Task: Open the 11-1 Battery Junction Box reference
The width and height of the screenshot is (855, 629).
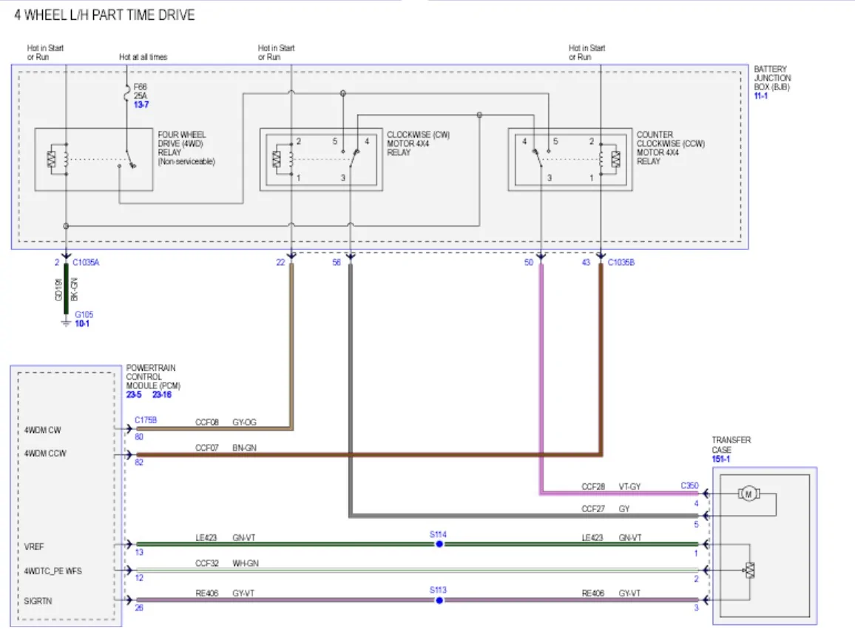Action: pyautogui.click(x=760, y=96)
